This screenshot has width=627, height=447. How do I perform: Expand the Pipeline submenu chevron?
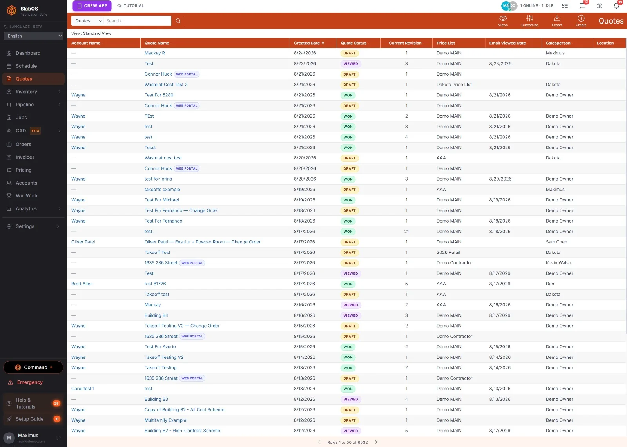[60, 105]
